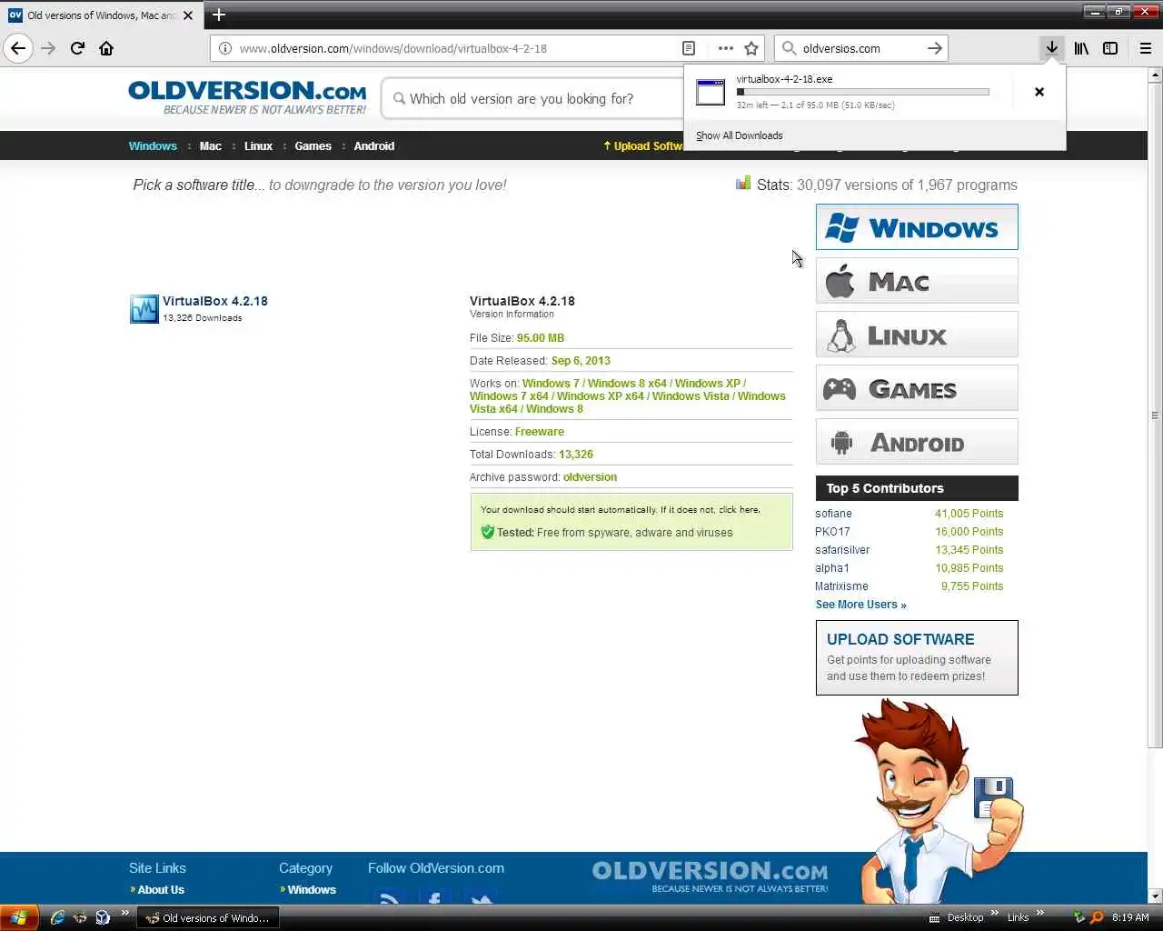Open the Windows Start button
This screenshot has height=931, width=1163.
19,917
